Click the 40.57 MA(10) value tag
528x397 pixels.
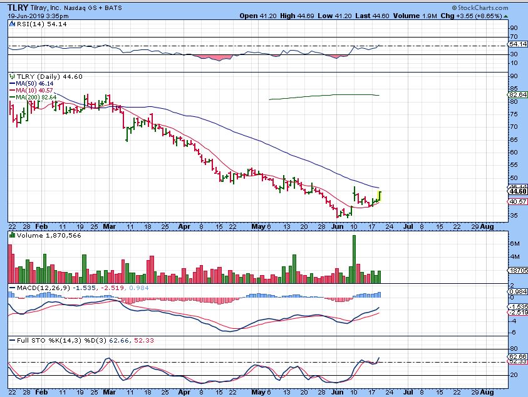[516, 201]
